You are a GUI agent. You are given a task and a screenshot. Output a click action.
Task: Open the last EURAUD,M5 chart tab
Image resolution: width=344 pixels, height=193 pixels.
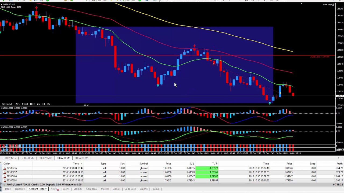[81, 158]
